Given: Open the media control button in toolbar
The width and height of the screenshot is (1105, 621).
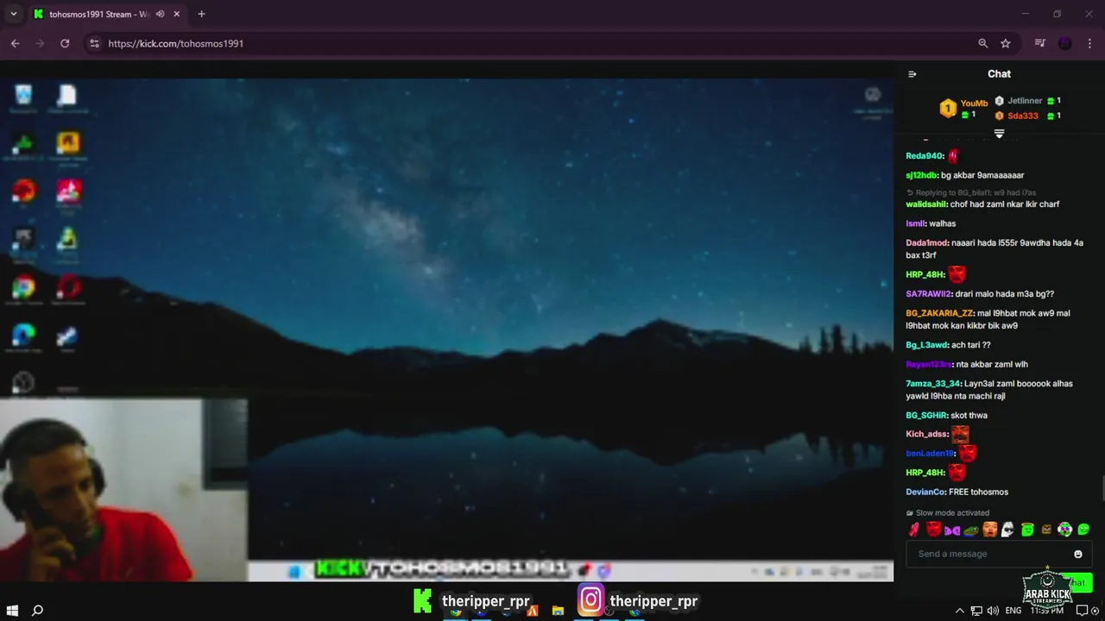Looking at the screenshot, I should [x=1040, y=43].
